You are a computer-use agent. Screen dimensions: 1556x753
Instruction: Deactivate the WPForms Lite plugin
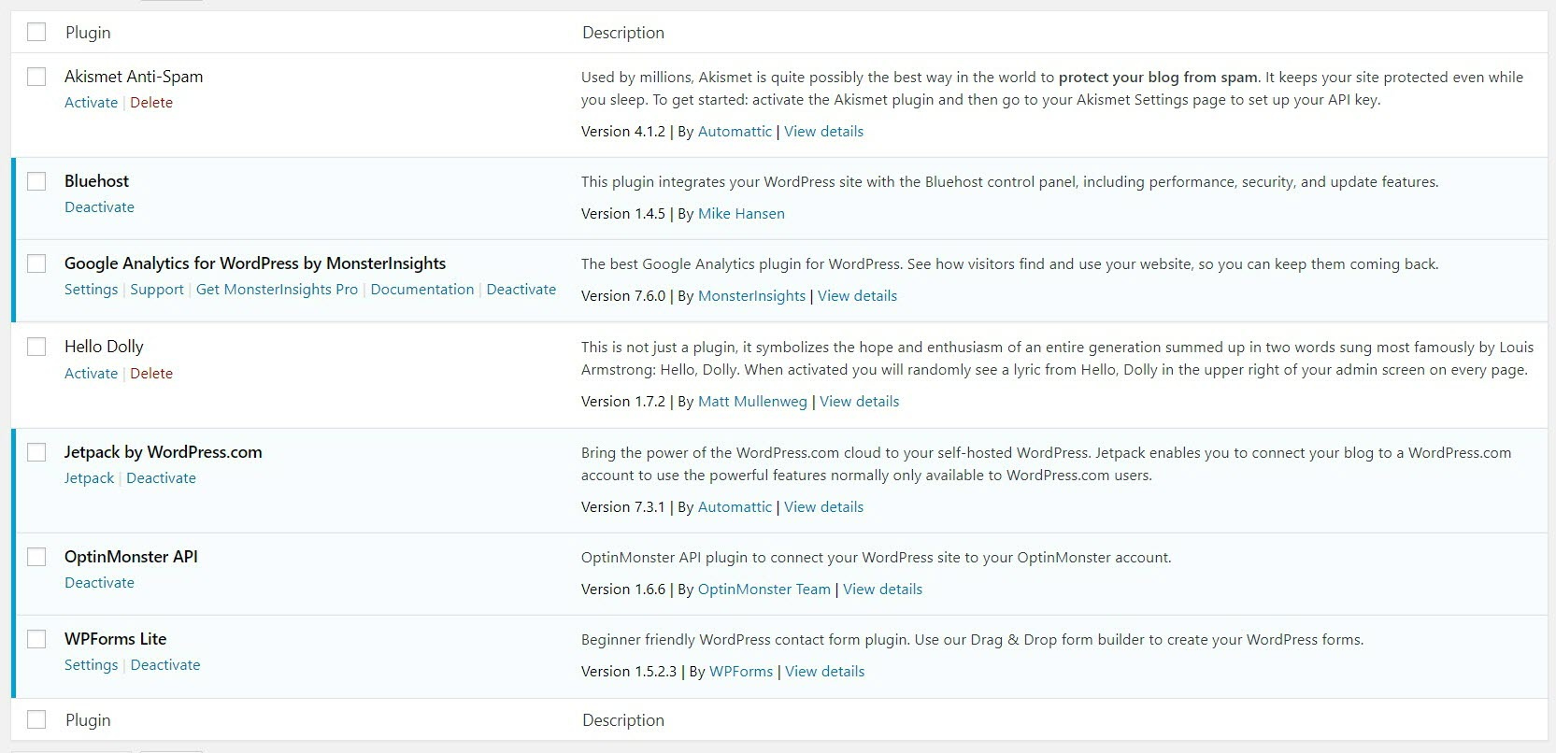click(x=165, y=665)
